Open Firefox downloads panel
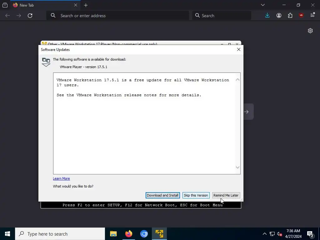 tap(267, 16)
